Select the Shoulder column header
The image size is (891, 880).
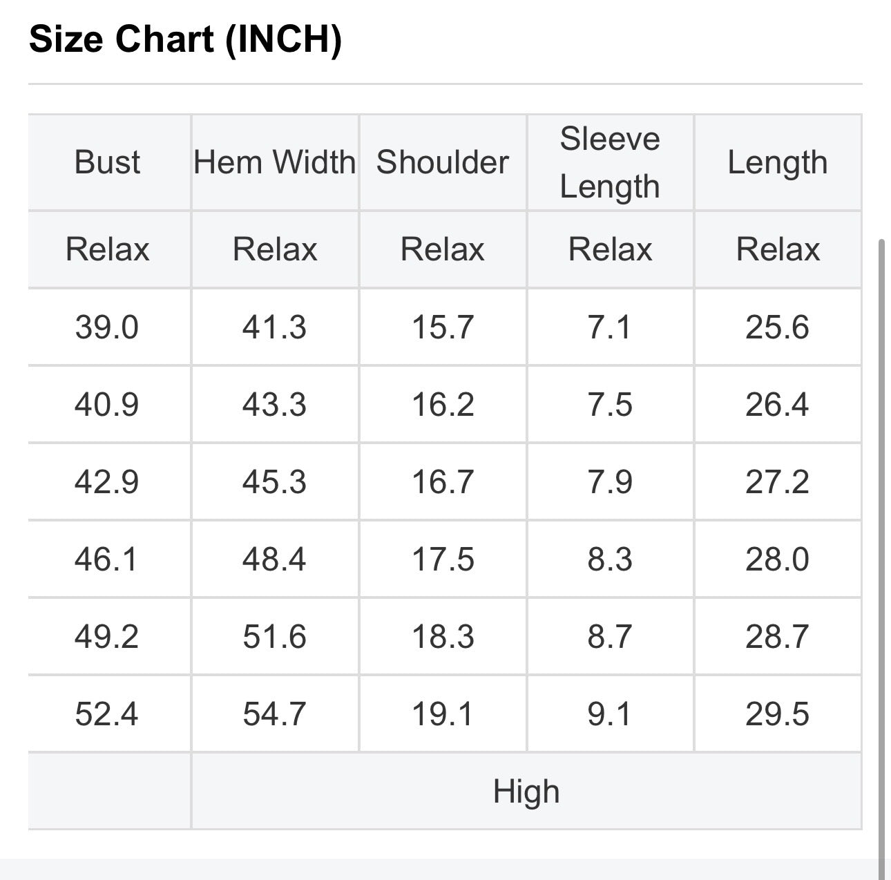(443, 163)
